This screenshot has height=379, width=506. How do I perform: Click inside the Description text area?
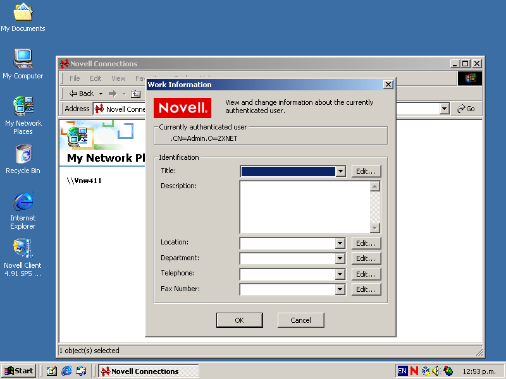point(305,207)
